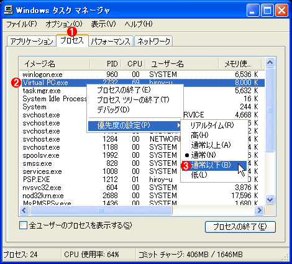The width and height of the screenshot is (292, 264).
Task: Choose リアルタイム(R) priority
Action: pos(212,125)
